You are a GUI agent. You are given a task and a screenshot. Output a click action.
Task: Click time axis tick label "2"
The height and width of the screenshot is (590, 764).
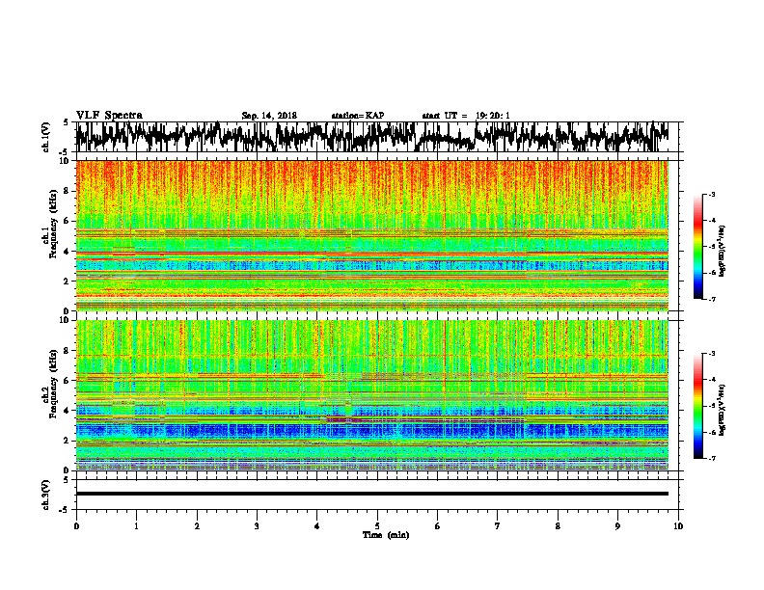click(197, 526)
